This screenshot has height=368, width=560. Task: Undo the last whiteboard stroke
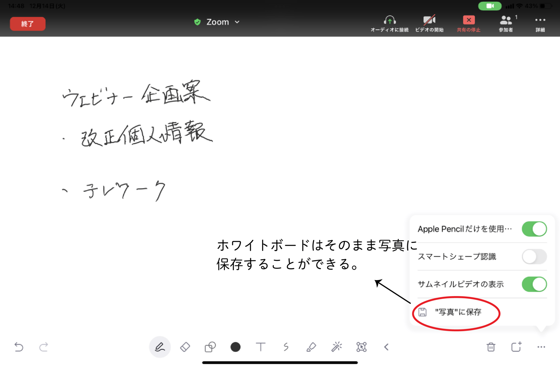point(18,347)
